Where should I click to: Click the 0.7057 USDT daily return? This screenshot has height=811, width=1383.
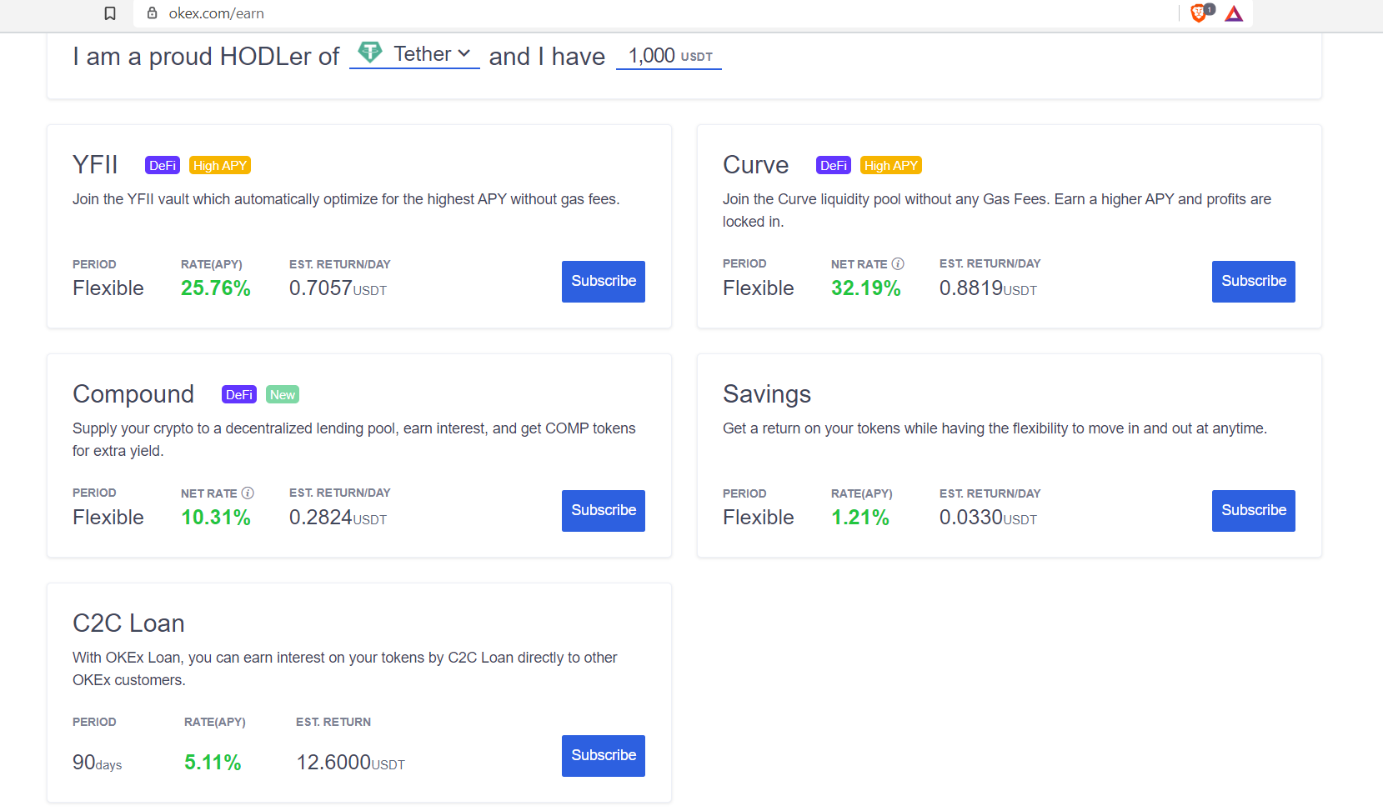[338, 288]
